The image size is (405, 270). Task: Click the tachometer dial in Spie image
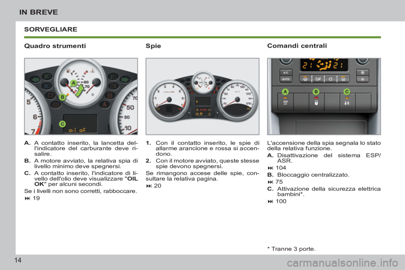click(x=169, y=100)
